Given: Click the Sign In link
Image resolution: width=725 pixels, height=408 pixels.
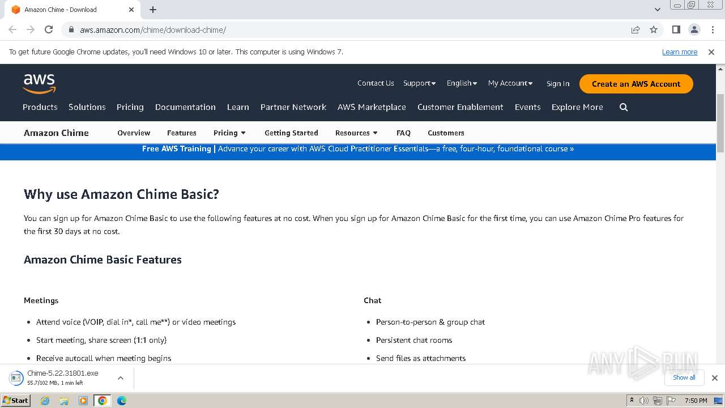Looking at the screenshot, I should click(558, 84).
